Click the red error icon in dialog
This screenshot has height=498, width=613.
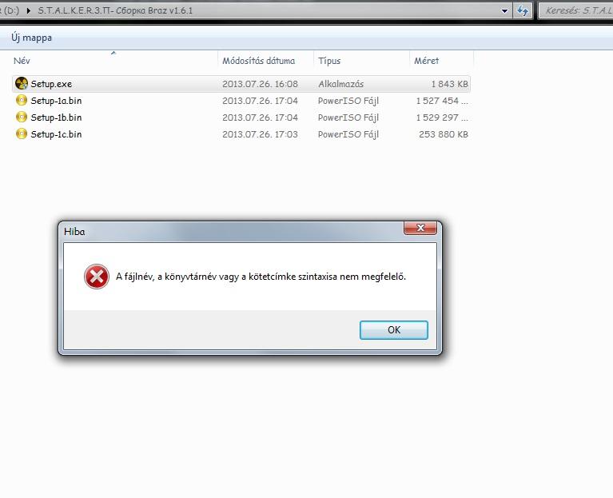pos(97,277)
